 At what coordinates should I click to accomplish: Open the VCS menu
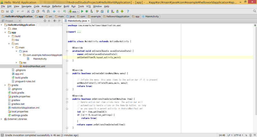tap(88, 6)
